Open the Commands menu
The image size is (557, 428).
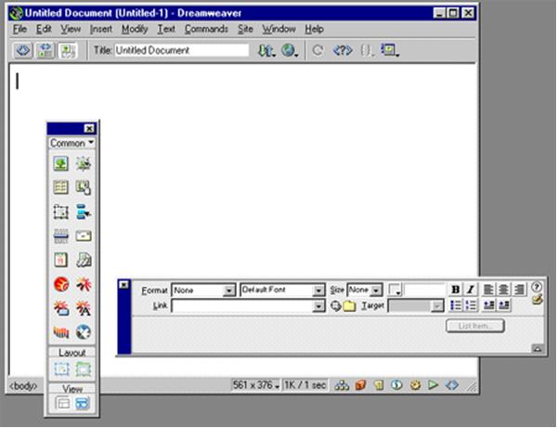click(206, 29)
